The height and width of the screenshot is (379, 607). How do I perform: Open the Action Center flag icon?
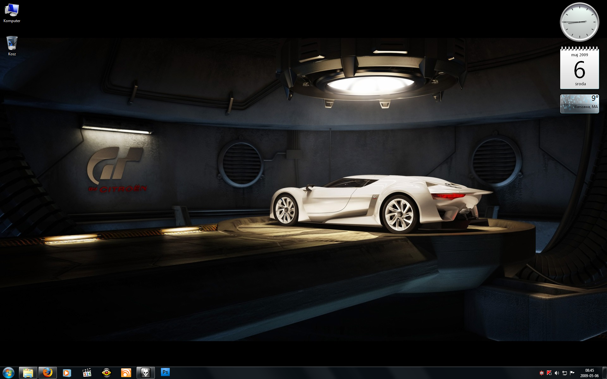tap(572, 373)
